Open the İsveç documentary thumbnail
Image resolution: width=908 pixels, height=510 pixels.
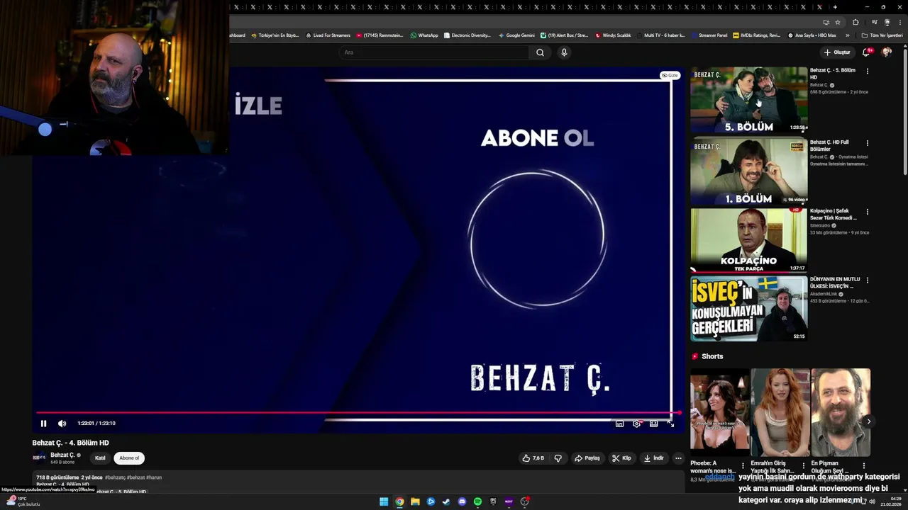(x=748, y=309)
